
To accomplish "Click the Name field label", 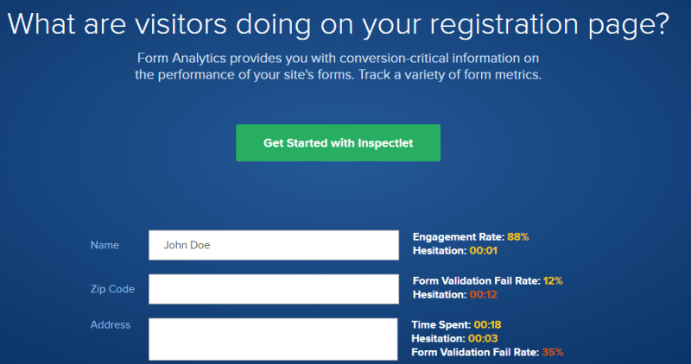I will [105, 245].
